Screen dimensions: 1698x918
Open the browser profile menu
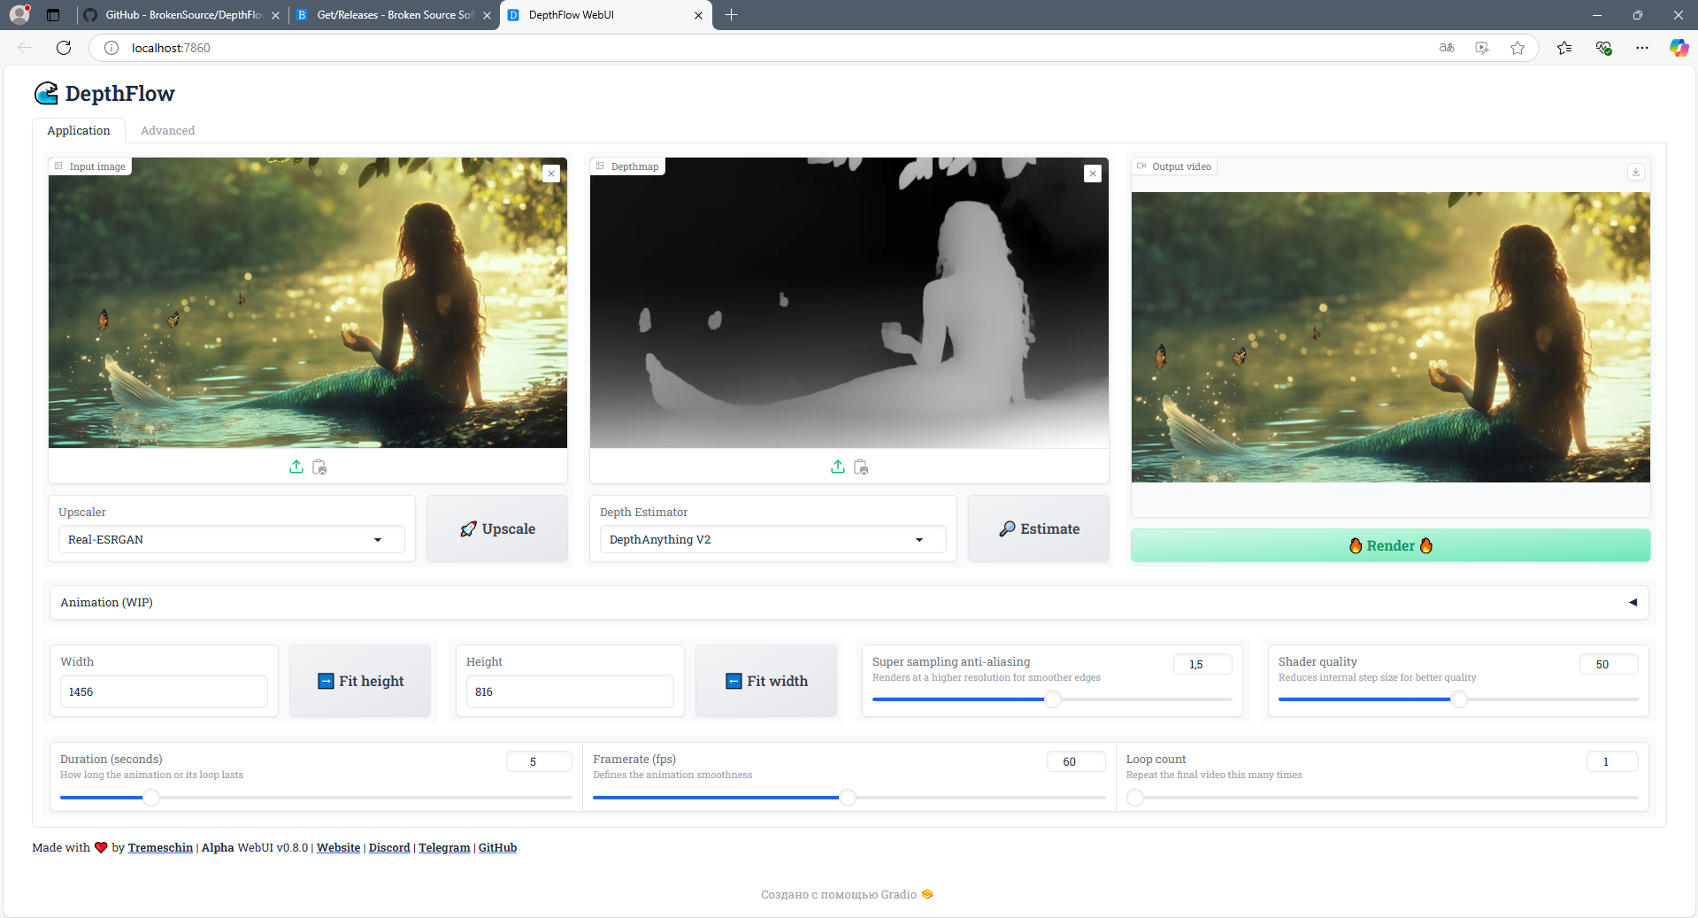pos(19,15)
